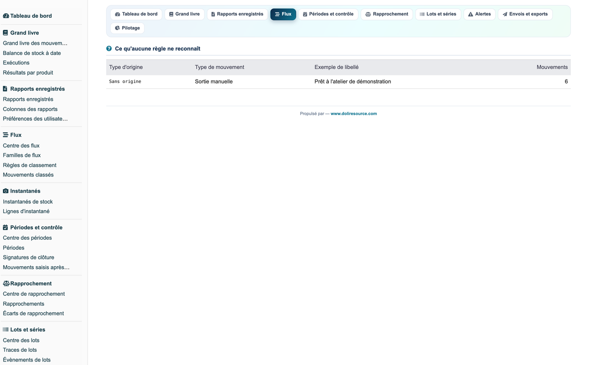
Task: Click the Rapports enregistrés document icon in sidebar
Action: pyautogui.click(x=5, y=89)
